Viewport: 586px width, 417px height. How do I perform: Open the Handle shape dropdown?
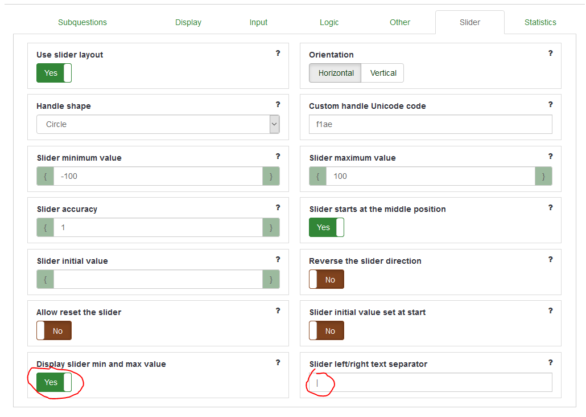pos(158,124)
